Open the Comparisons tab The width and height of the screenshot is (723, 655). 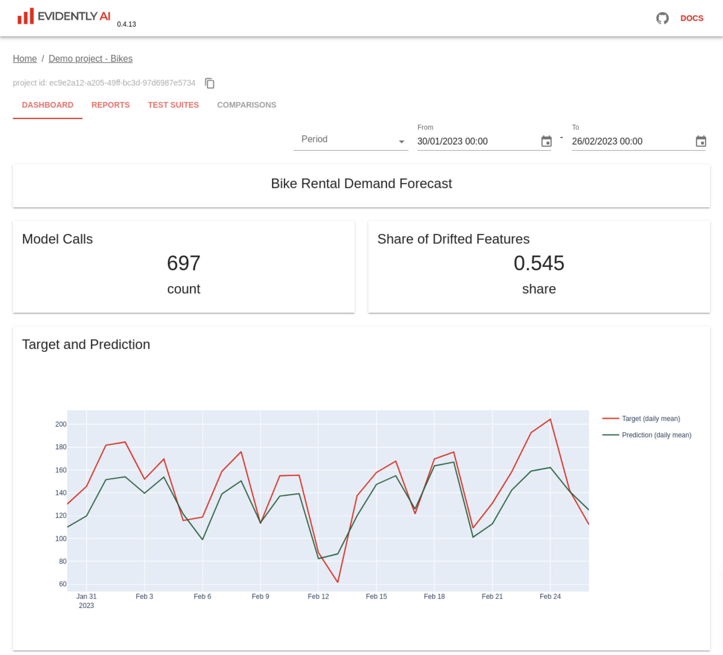coord(246,105)
